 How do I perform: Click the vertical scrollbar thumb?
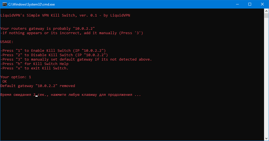pyautogui.click(x=267, y=15)
